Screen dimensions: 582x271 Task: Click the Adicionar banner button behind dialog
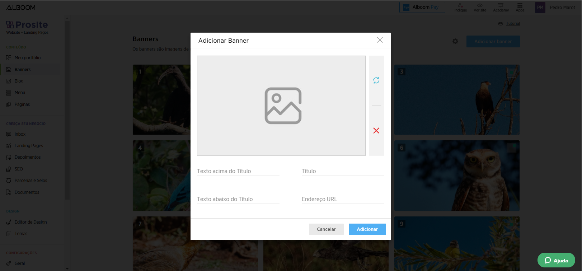(x=493, y=42)
